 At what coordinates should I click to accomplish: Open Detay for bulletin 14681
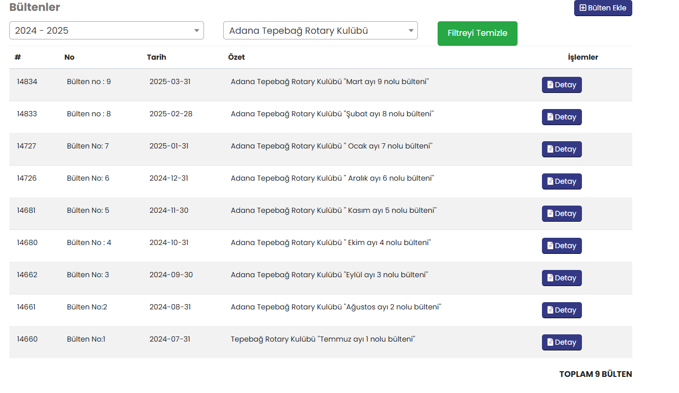562,213
